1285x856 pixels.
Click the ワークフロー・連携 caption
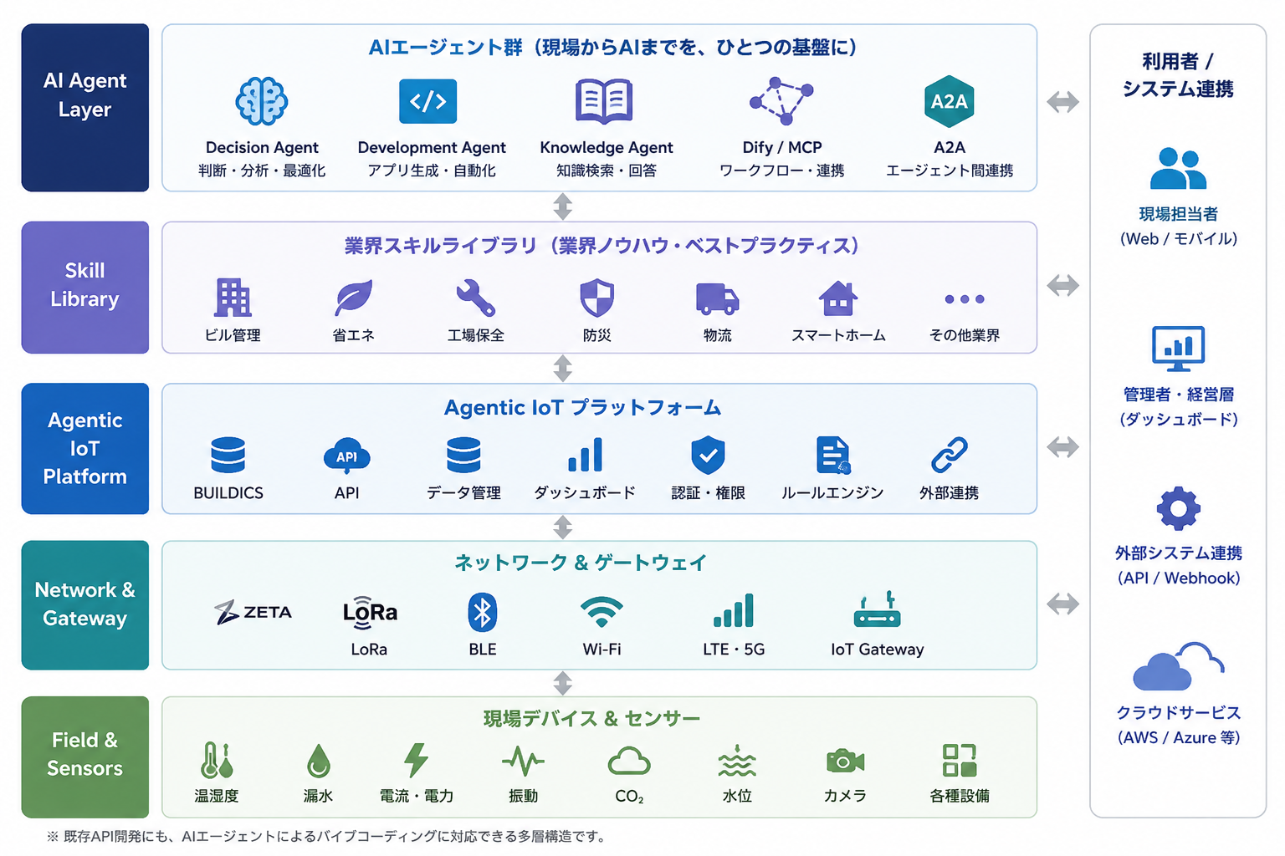782,171
